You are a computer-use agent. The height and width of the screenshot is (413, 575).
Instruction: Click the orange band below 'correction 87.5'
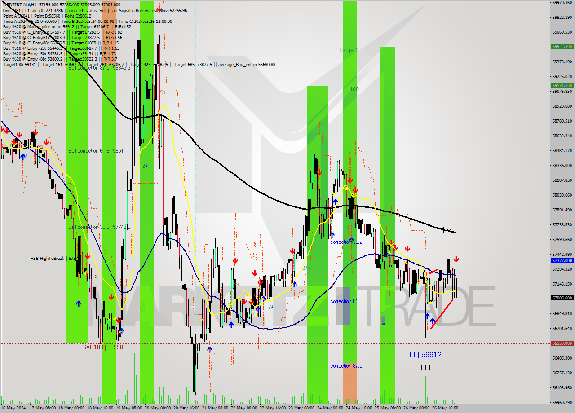click(350, 382)
